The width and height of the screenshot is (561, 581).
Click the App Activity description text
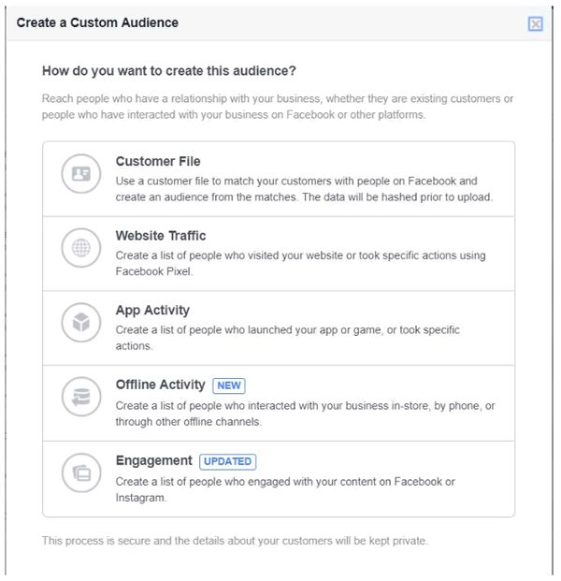[x=288, y=338]
